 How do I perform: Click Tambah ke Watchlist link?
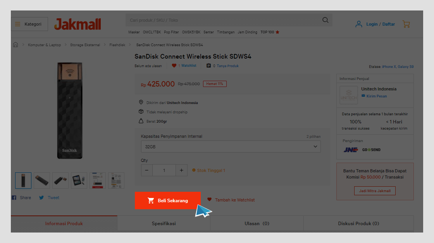(x=235, y=200)
